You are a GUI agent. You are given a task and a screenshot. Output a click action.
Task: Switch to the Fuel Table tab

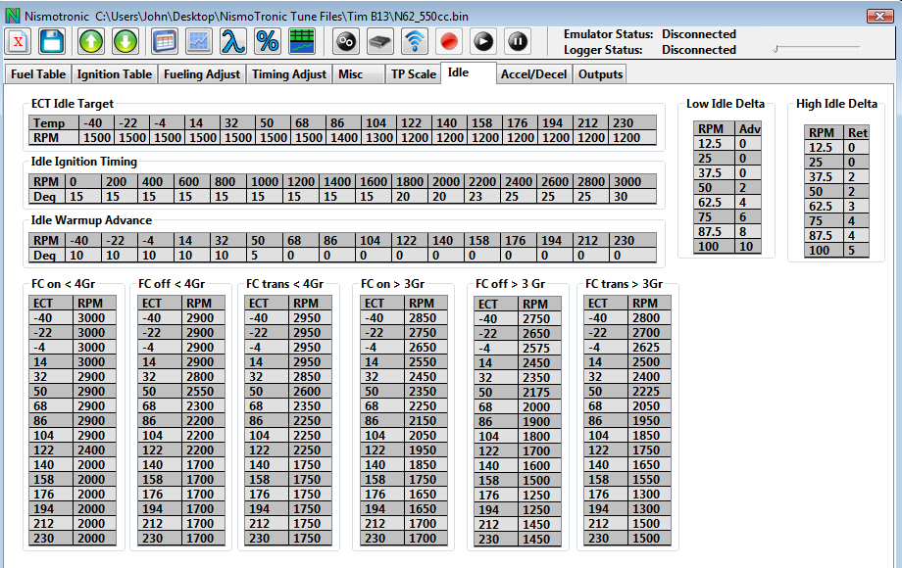pyautogui.click(x=38, y=74)
